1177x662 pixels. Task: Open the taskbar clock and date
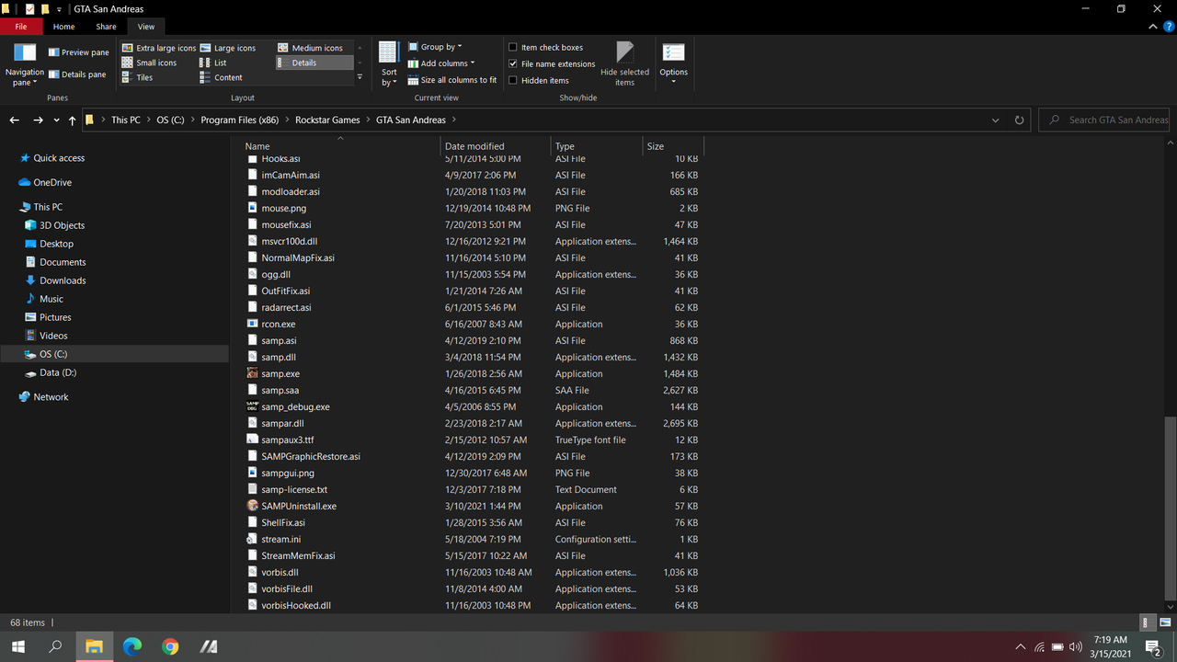pyautogui.click(x=1112, y=647)
